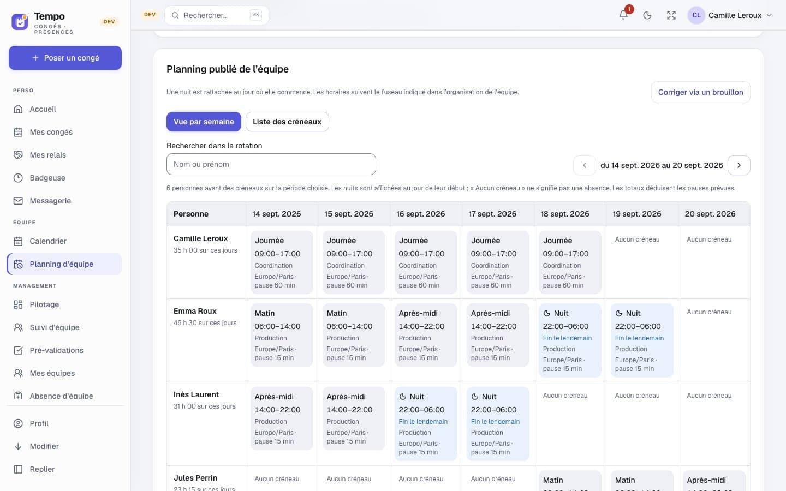Viewport: 786px width, 491px height.
Task: Click Poser un congé button
Action: pos(65,58)
